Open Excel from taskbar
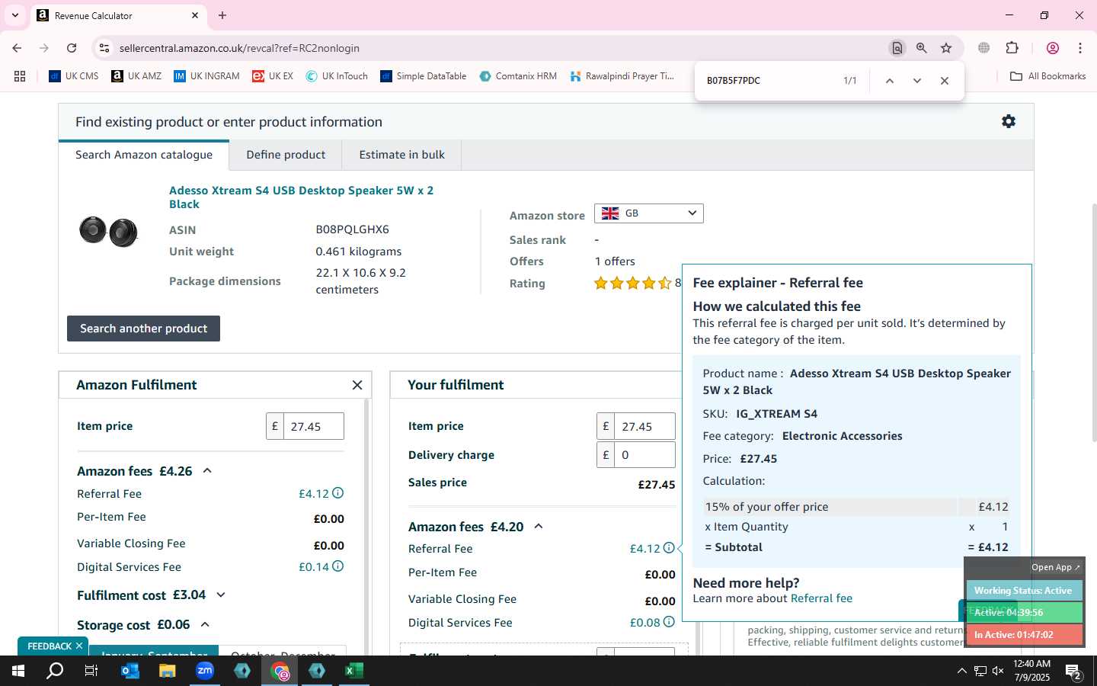 click(x=354, y=671)
